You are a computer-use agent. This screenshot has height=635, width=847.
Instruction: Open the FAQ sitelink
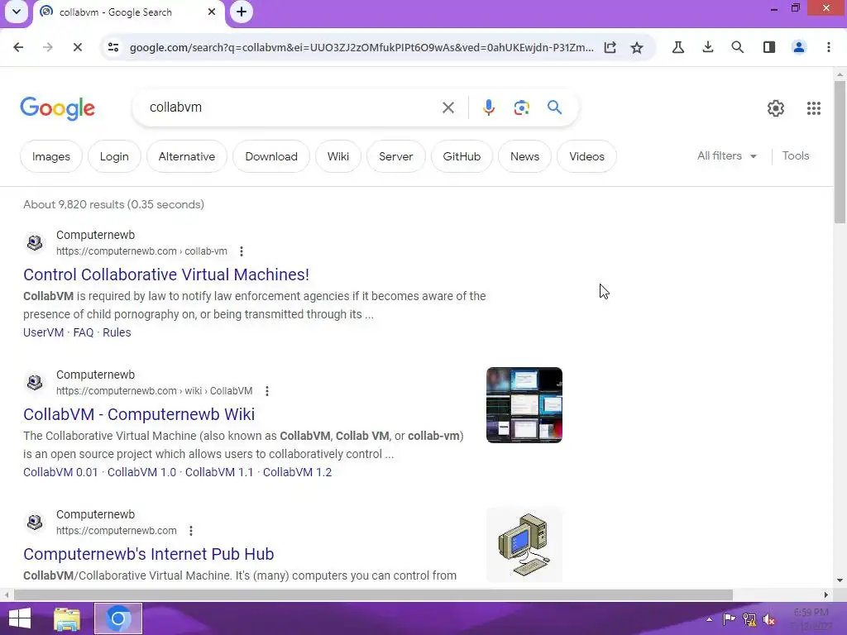click(x=84, y=332)
